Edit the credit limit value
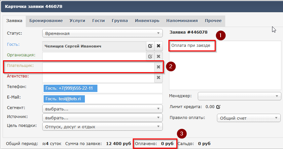283x149 pixels. click(x=218, y=107)
